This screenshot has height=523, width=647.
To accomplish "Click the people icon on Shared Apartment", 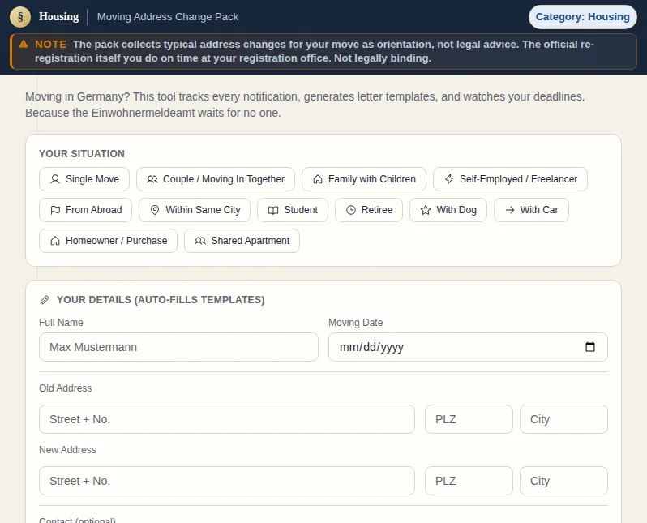I will [x=200, y=241].
